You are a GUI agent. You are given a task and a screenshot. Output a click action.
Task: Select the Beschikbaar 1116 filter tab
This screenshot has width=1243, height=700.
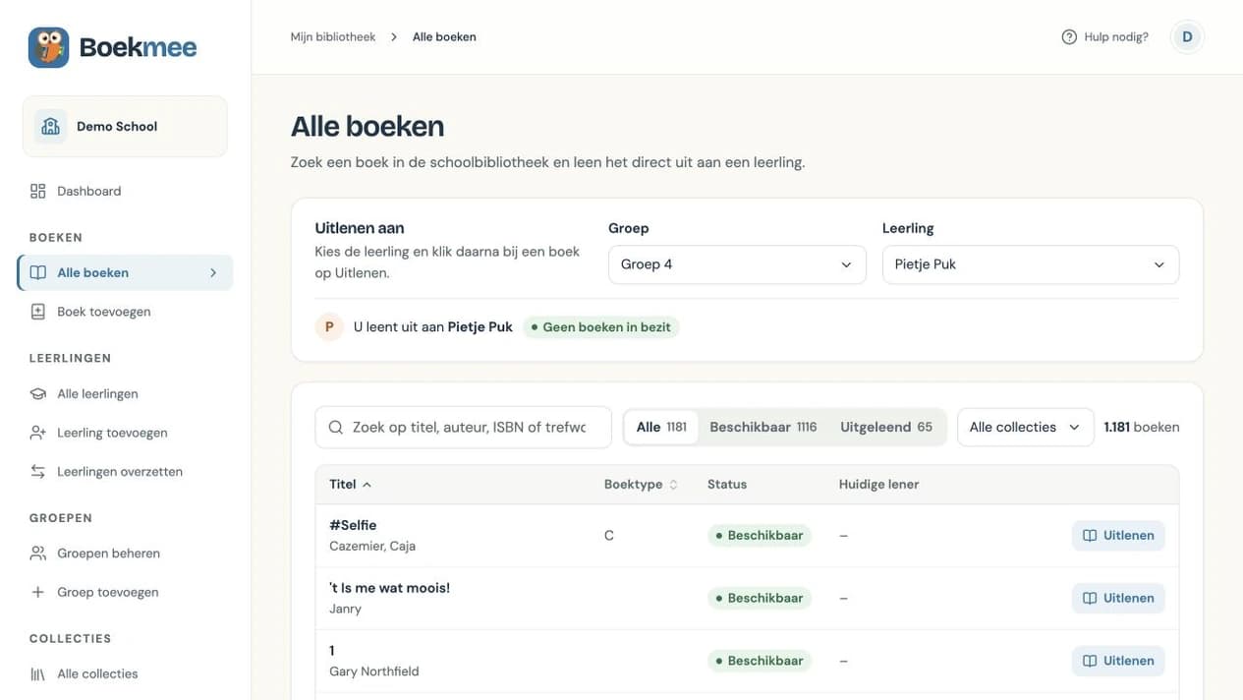(763, 427)
